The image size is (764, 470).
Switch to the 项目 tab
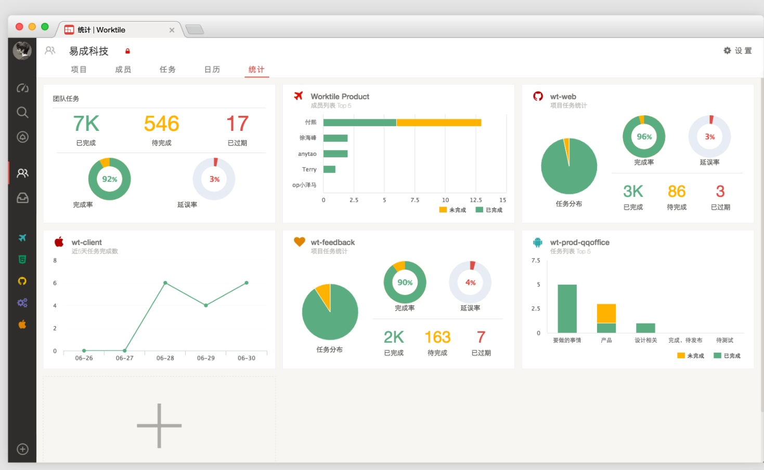pos(79,70)
